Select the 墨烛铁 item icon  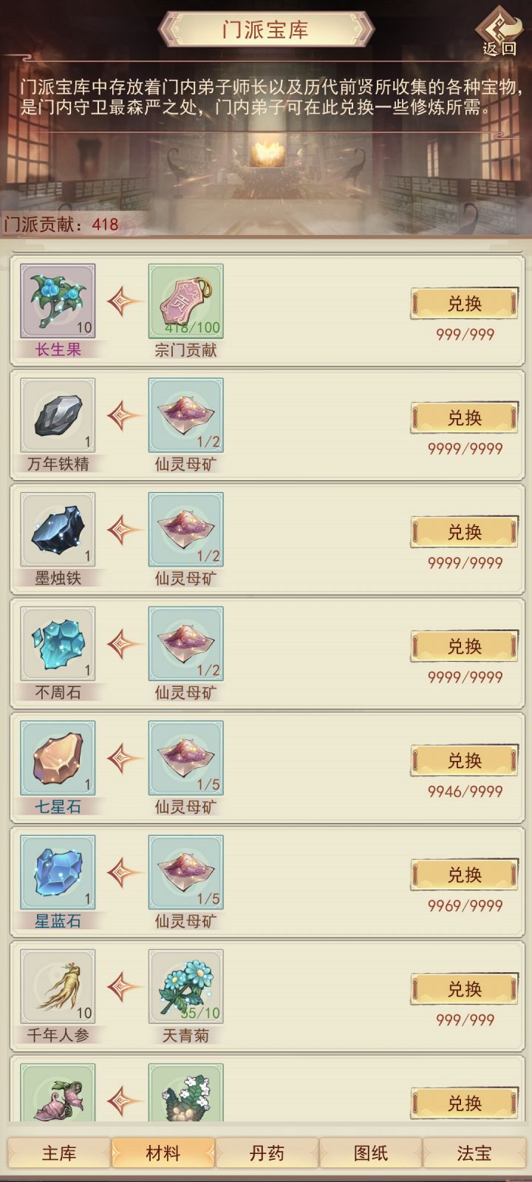pyautogui.click(x=58, y=530)
